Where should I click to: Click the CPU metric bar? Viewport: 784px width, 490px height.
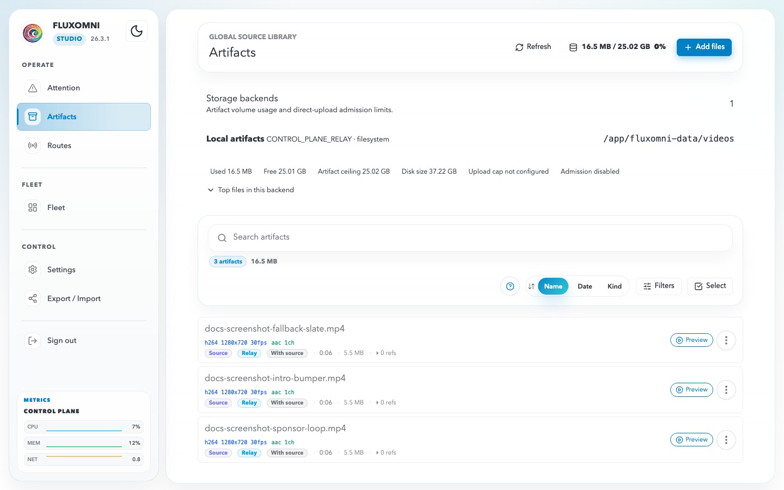point(84,427)
